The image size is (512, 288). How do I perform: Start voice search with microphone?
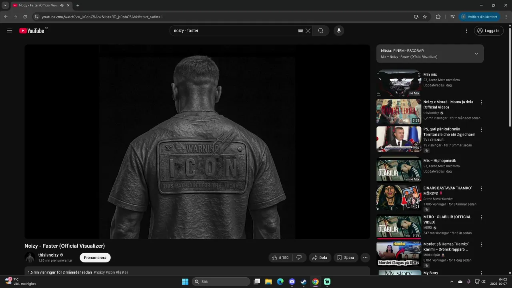(x=339, y=31)
